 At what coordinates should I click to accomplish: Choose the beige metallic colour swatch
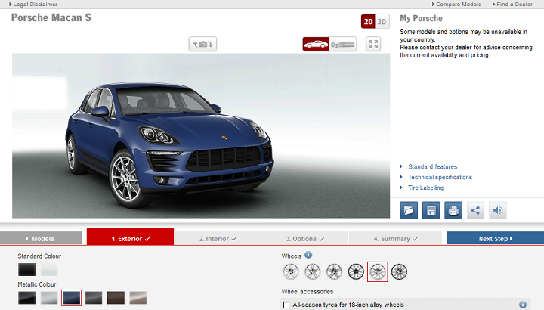pyautogui.click(x=138, y=298)
